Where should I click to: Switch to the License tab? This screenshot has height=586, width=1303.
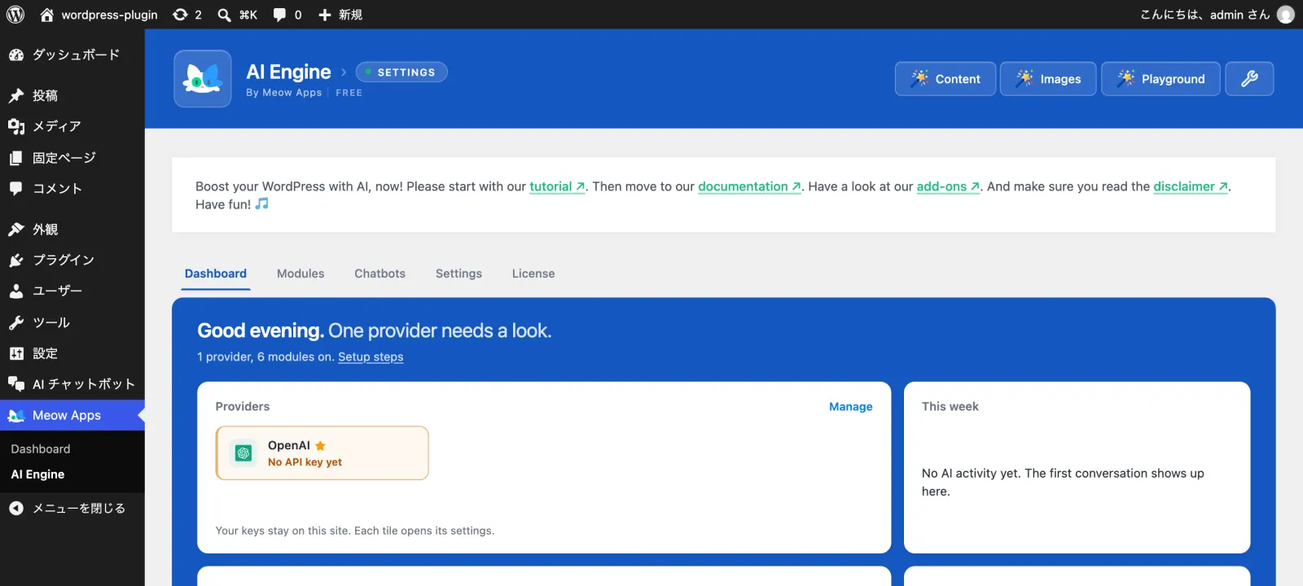point(533,273)
